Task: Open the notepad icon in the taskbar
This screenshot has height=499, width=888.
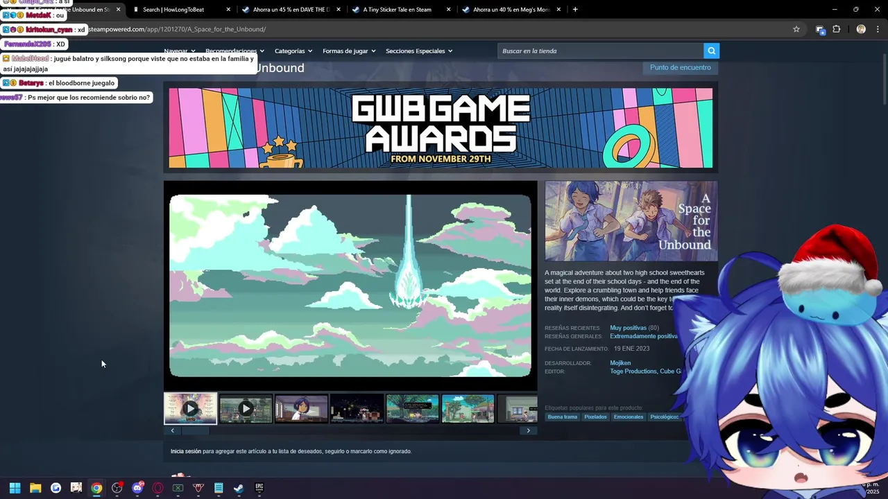Action: (219, 488)
